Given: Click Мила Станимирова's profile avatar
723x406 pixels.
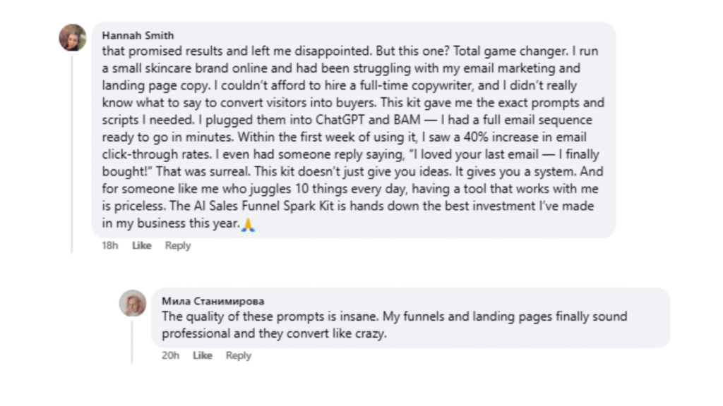Looking at the screenshot, I should [x=132, y=303].
